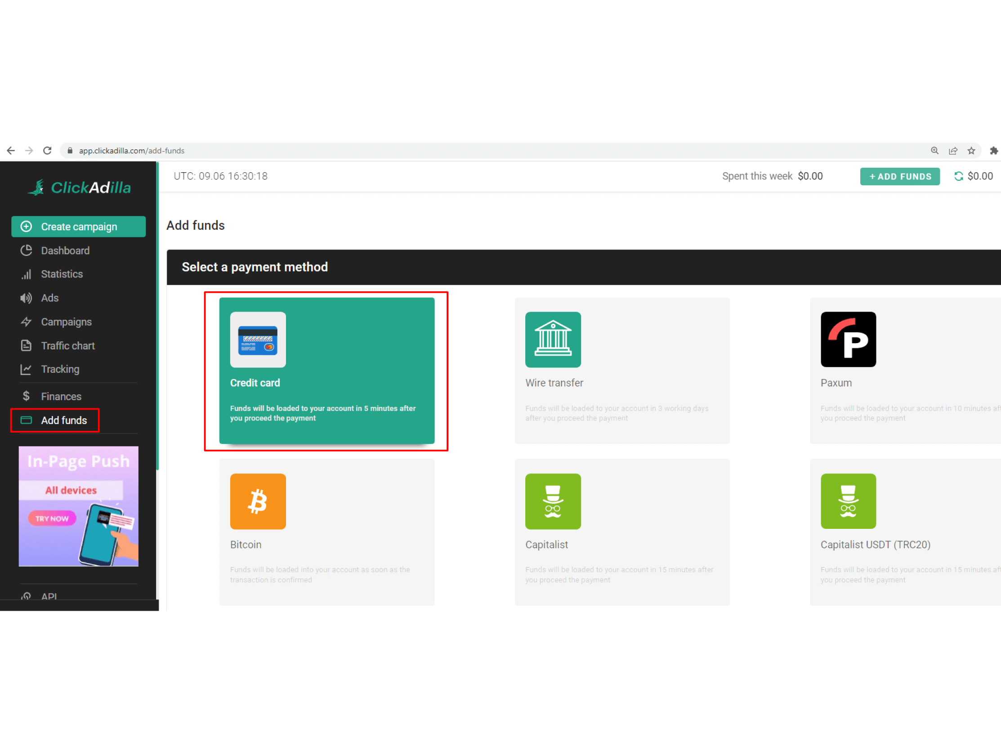This screenshot has height=751, width=1001.
Task: Open the Dashboard section
Action: 66,250
